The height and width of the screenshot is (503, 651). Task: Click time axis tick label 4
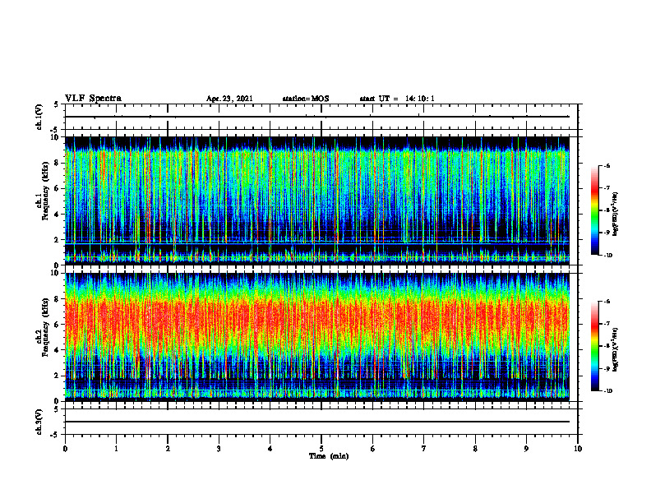[270, 449]
